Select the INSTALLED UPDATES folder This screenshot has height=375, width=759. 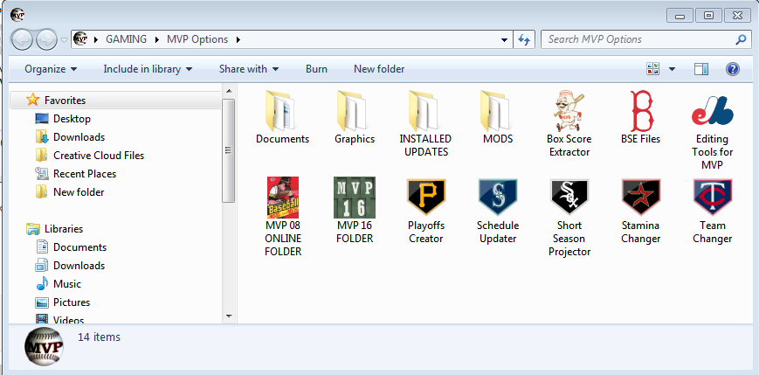pyautogui.click(x=425, y=111)
